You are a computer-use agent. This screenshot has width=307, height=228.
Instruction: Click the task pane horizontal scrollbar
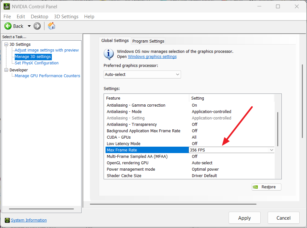pyautogui.click(x=41, y=209)
